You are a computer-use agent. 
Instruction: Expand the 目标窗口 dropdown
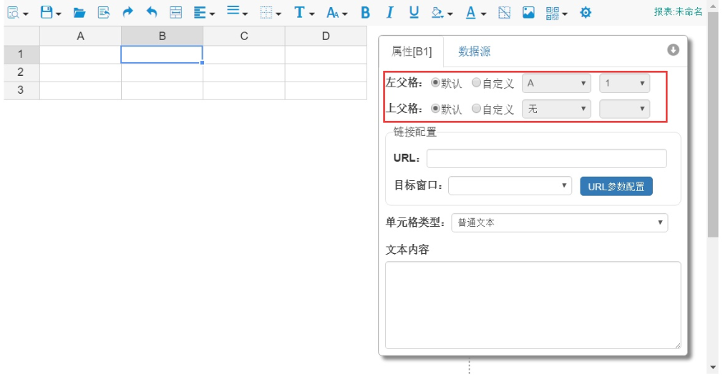[510, 186]
